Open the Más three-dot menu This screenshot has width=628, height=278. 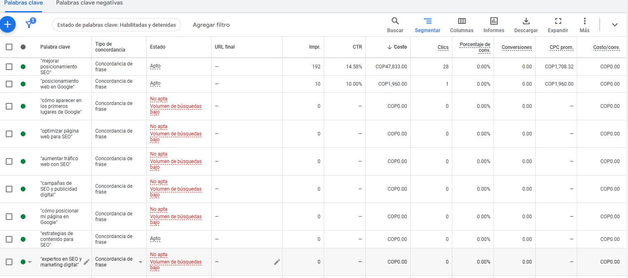coord(584,21)
